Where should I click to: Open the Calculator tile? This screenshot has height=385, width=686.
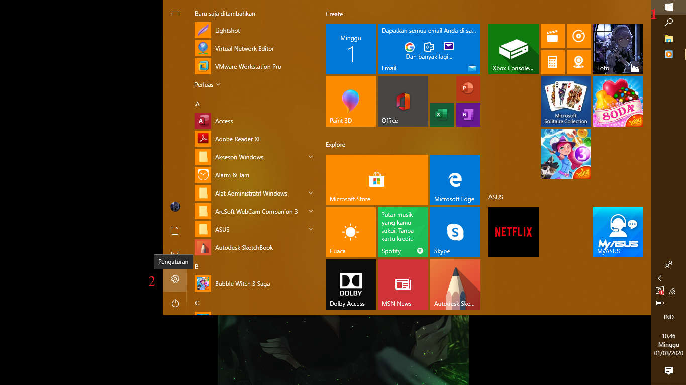(x=553, y=62)
